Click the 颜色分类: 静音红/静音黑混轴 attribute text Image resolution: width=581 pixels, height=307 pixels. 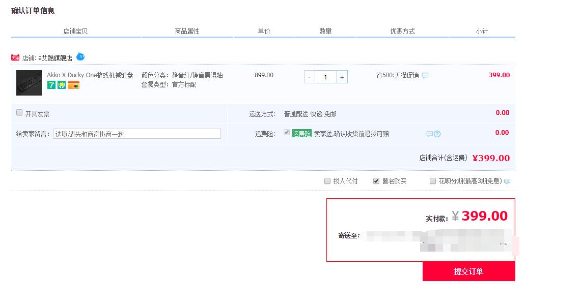pos(182,75)
